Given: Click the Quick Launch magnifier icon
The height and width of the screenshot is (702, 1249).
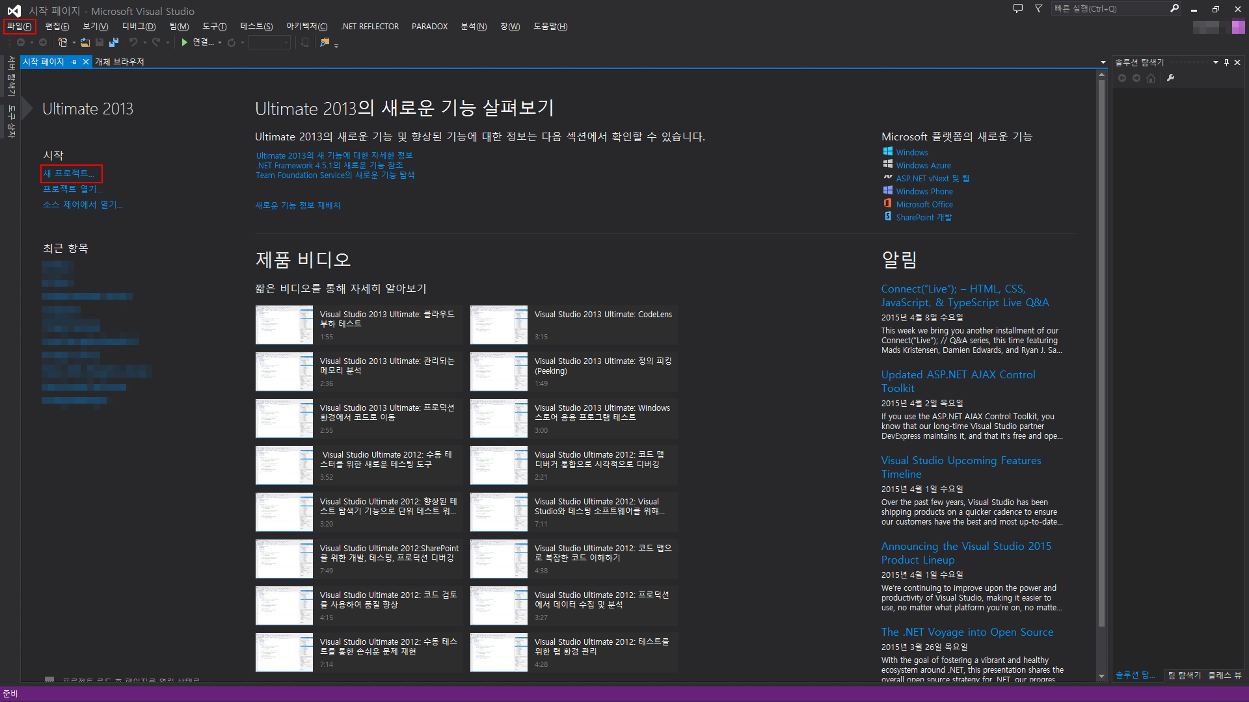Looking at the screenshot, I should coord(1174,8).
